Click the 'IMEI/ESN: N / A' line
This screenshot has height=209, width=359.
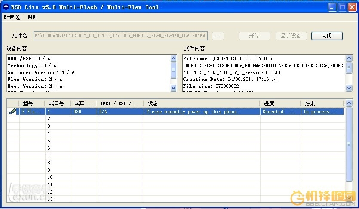tap(29, 58)
